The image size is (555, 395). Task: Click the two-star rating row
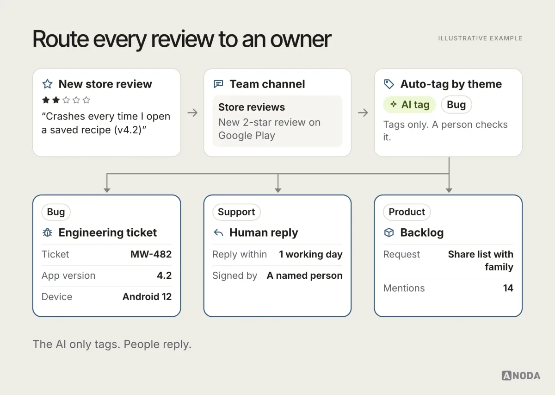point(66,100)
